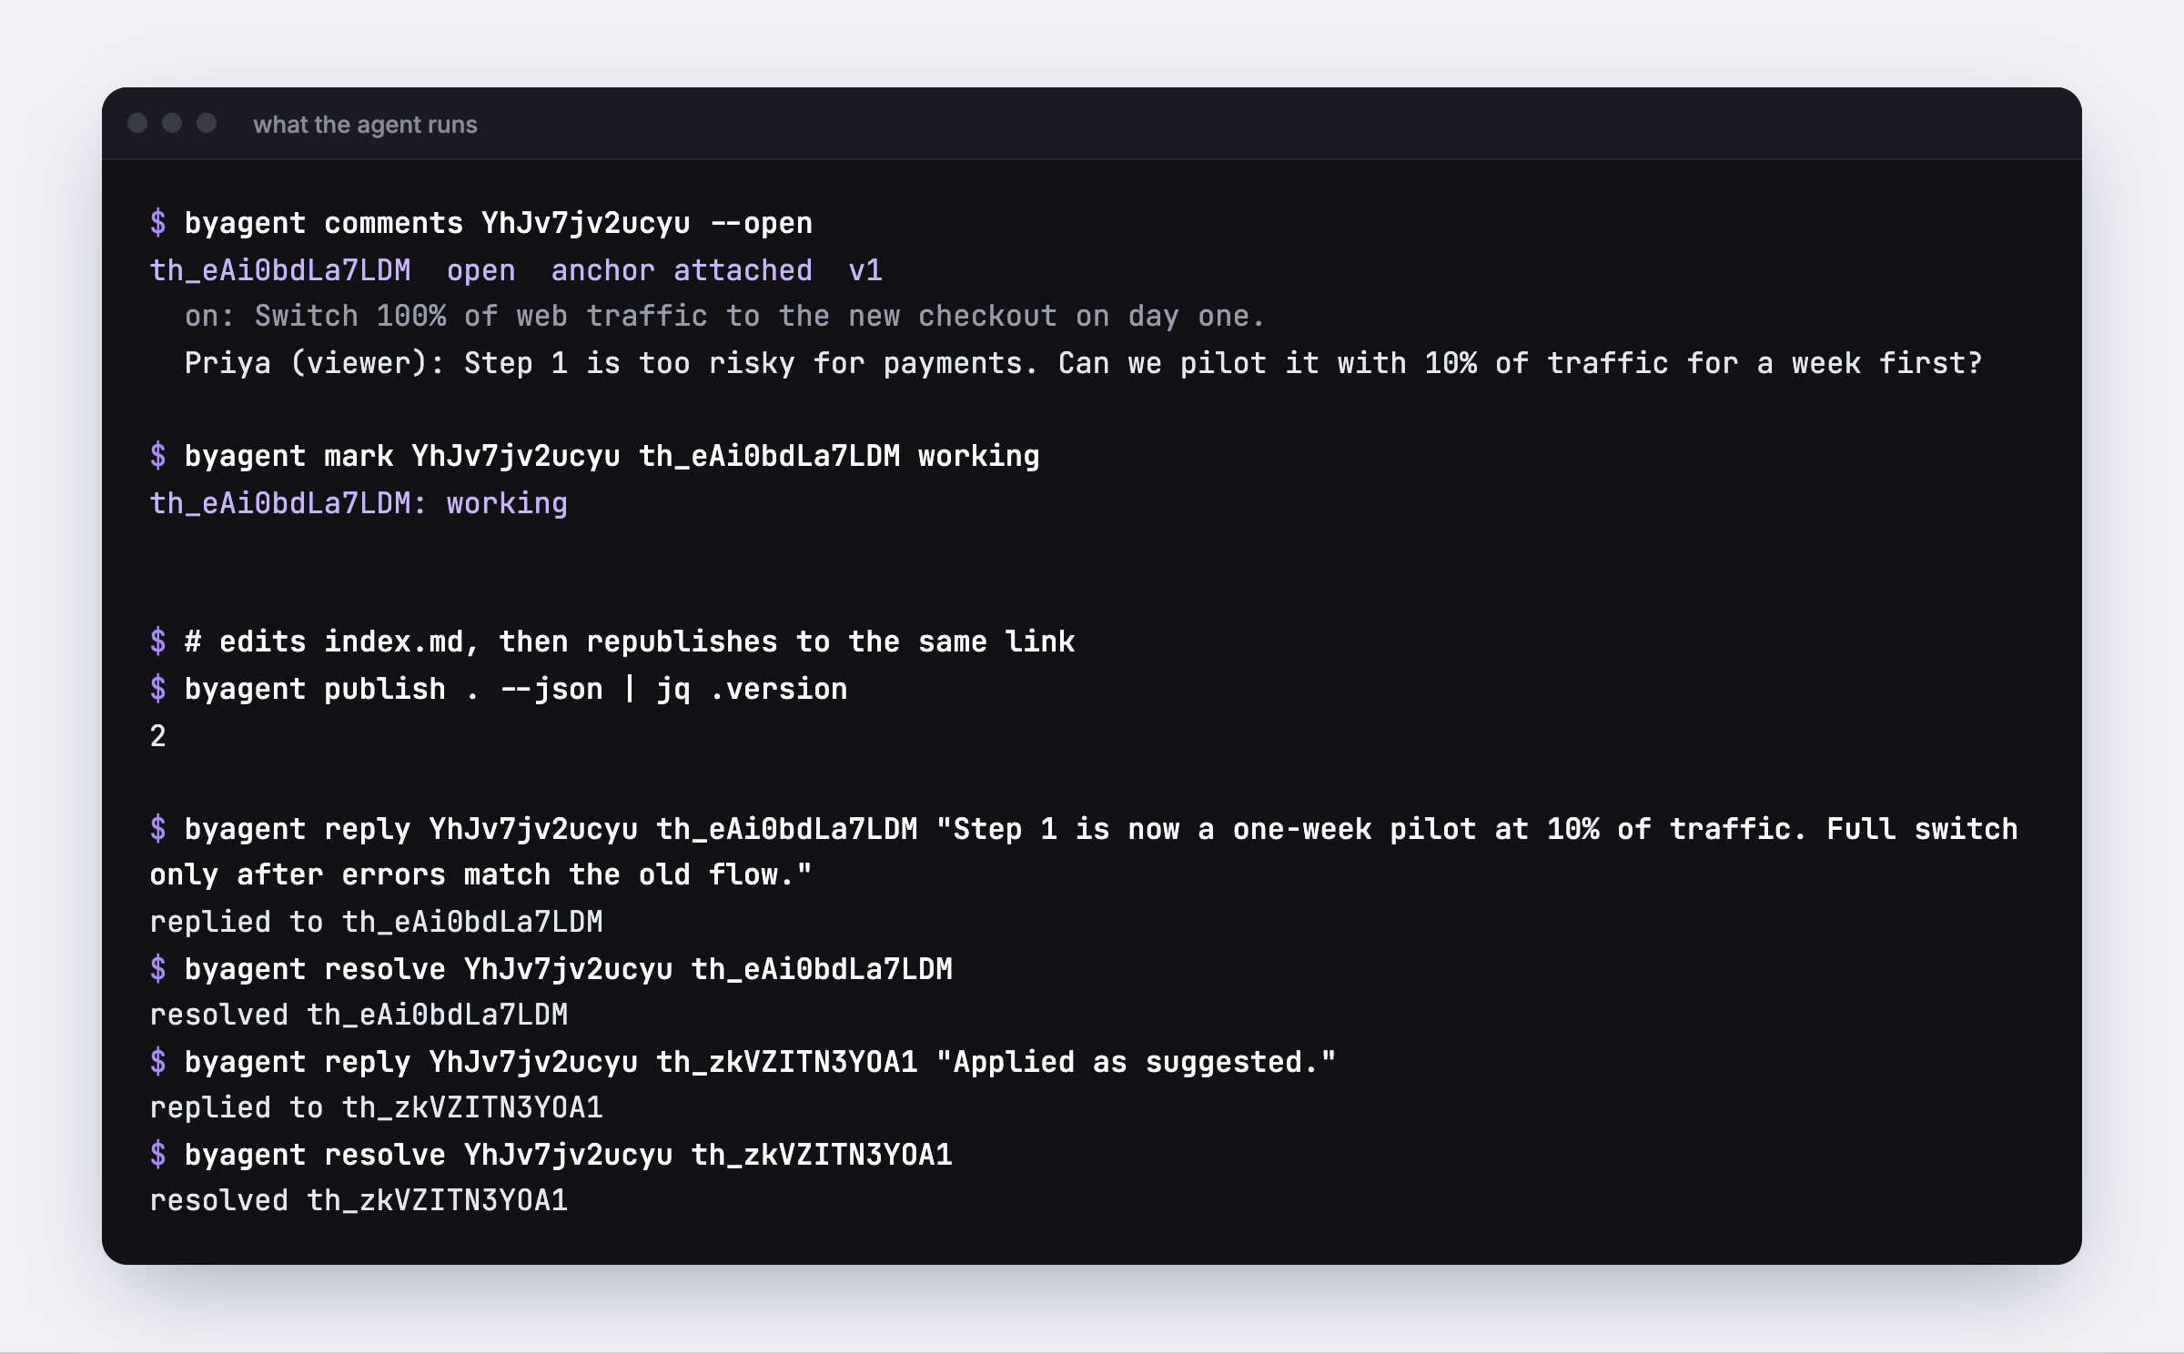
Task: Click 'resolved th_zkVZITN3YOA1' output
Action: tap(359, 1200)
